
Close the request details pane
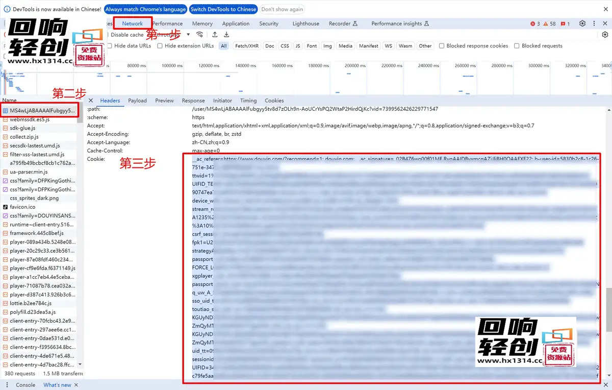pyautogui.click(x=90, y=101)
